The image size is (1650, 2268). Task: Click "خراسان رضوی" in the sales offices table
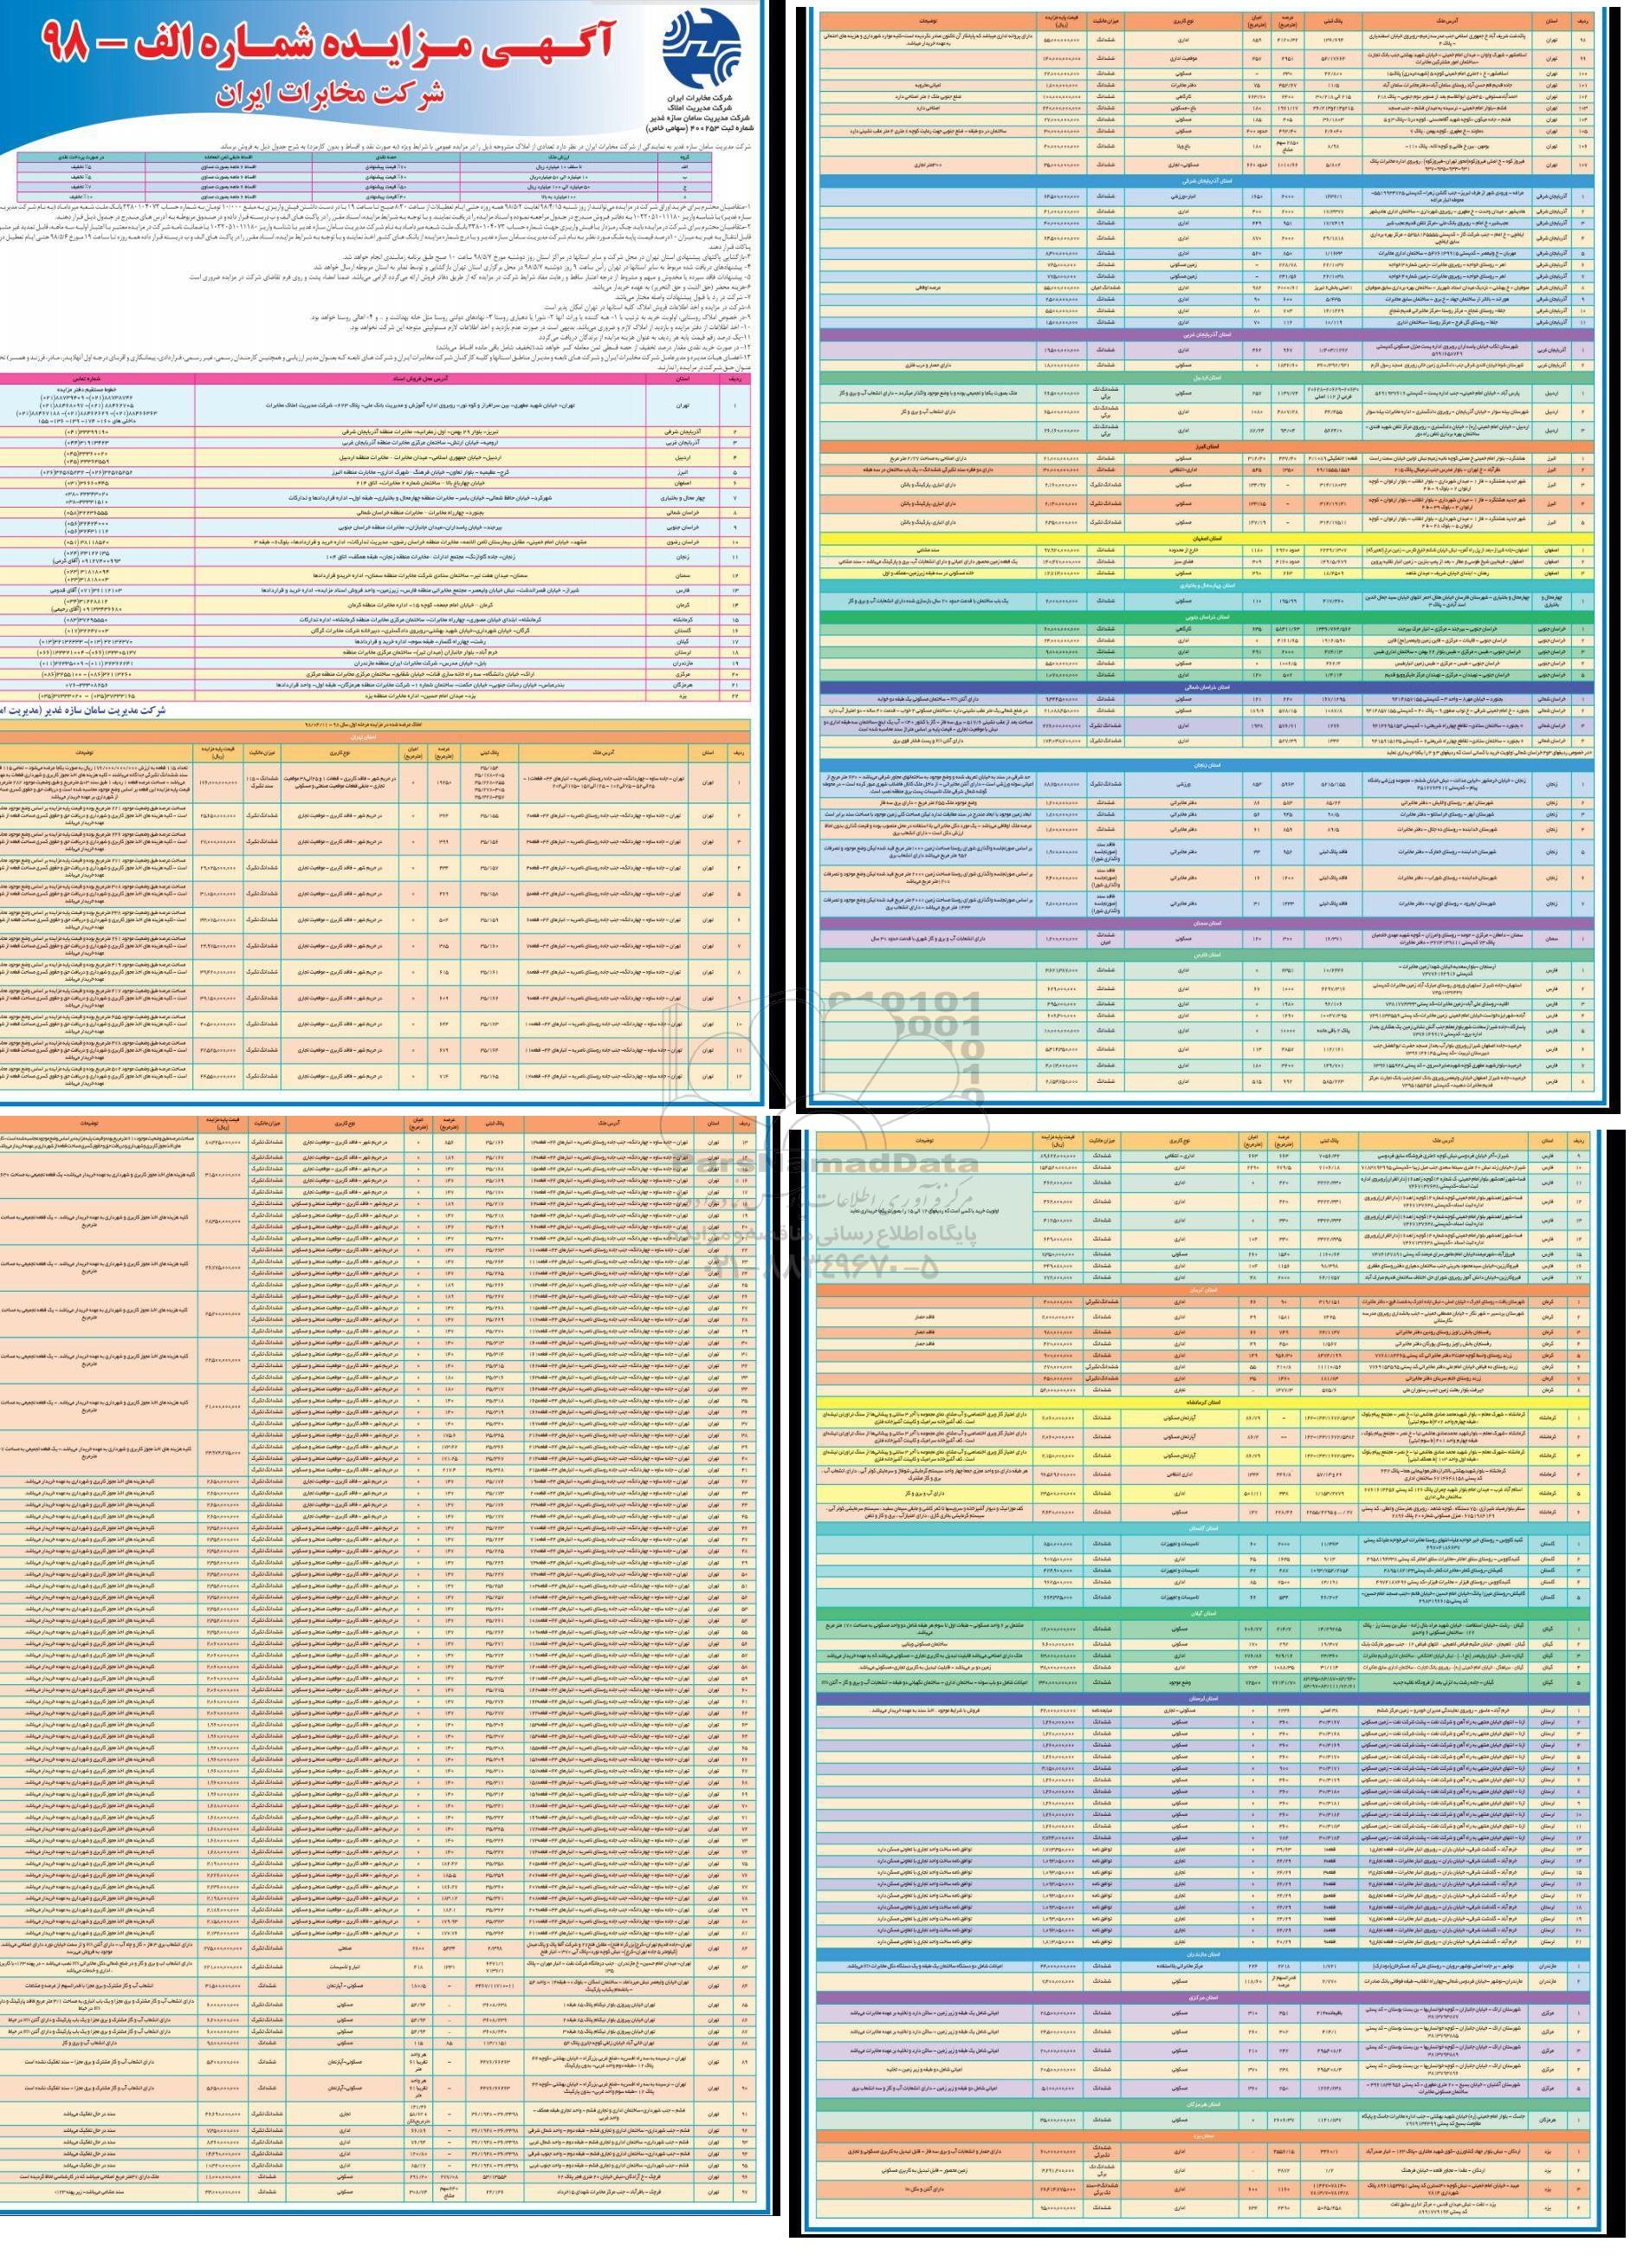(683, 543)
